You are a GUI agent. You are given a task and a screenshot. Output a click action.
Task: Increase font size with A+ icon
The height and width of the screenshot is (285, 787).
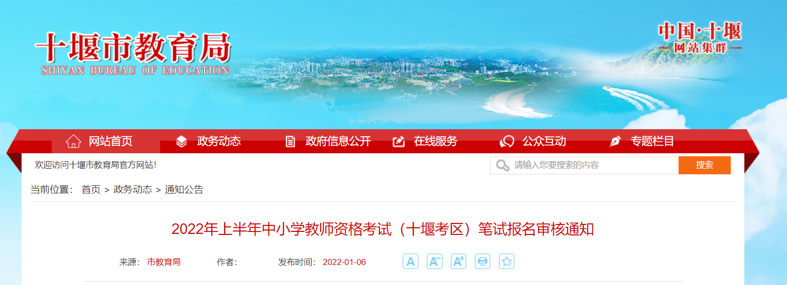[x=459, y=261]
